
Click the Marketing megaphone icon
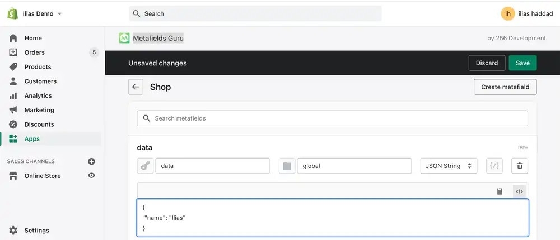pyautogui.click(x=13, y=110)
